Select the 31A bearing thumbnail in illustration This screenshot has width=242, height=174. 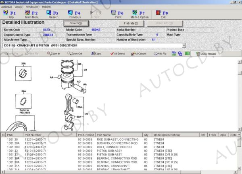pyautogui.click(x=23, y=74)
